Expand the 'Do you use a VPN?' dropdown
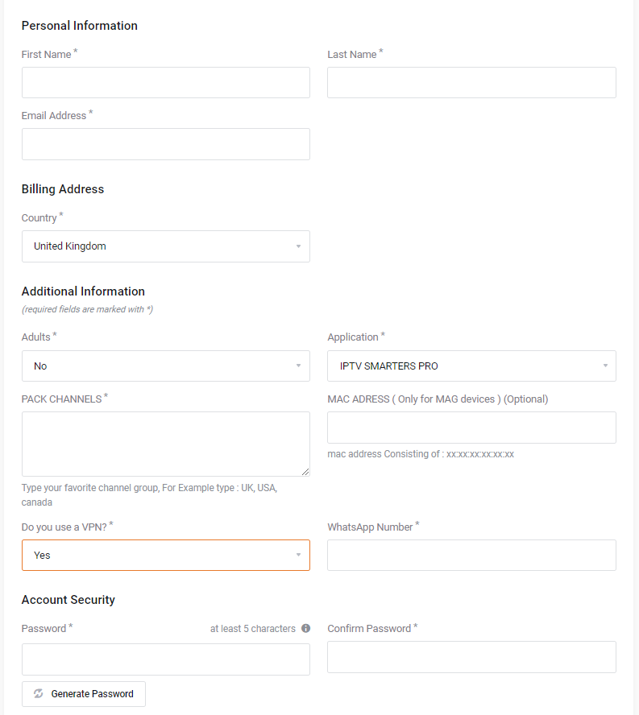This screenshot has height=715, width=639. [x=165, y=556]
